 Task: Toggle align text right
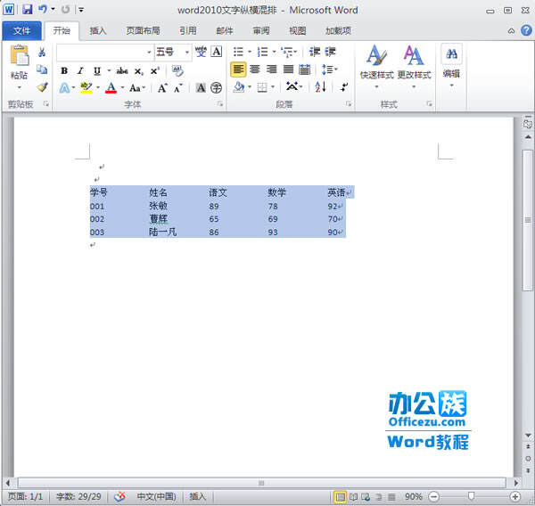click(272, 69)
